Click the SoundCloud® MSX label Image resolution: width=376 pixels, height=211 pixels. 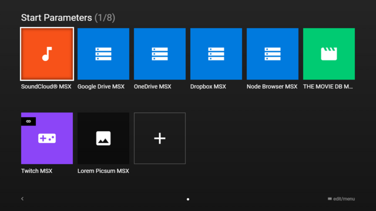click(46, 87)
